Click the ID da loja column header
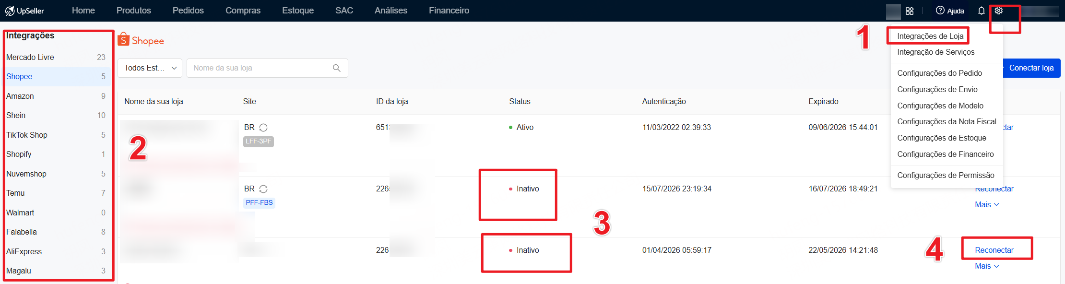Viewport: 1065px width, 284px height. [x=392, y=102]
